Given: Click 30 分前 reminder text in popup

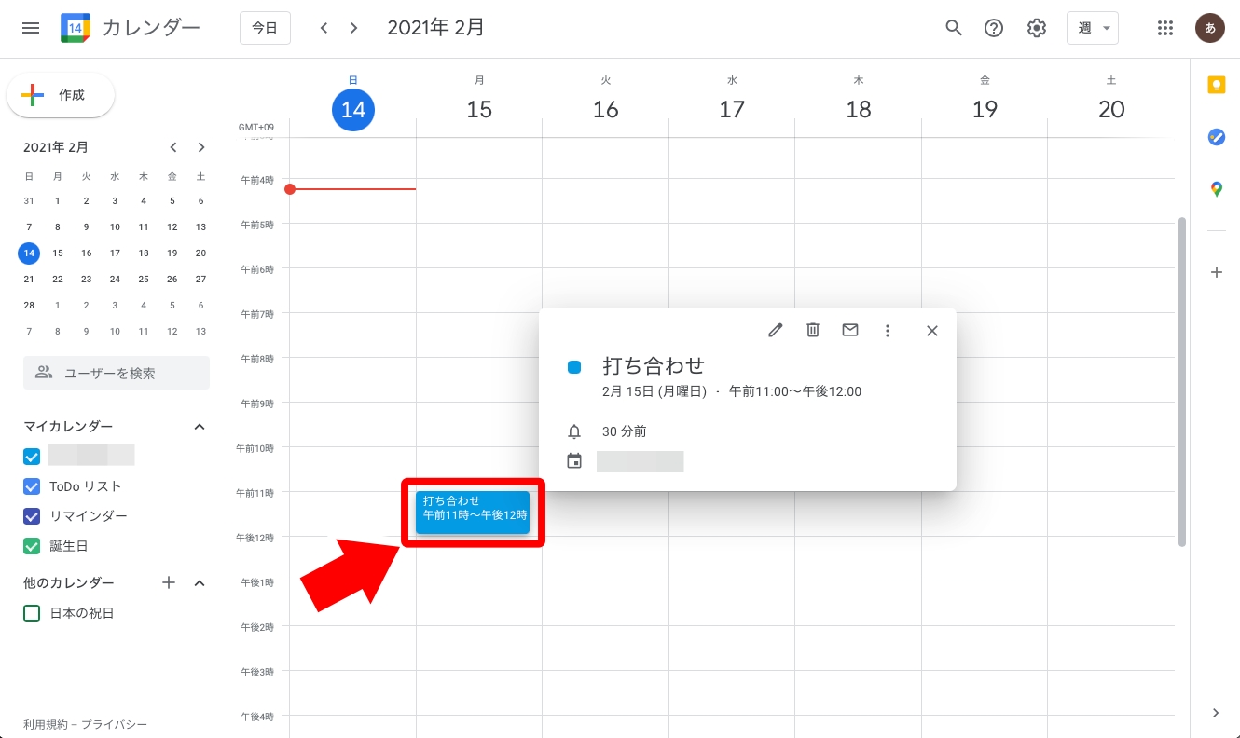Looking at the screenshot, I should (625, 431).
